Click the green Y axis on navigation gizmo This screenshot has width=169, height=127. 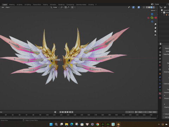pos(152,18)
